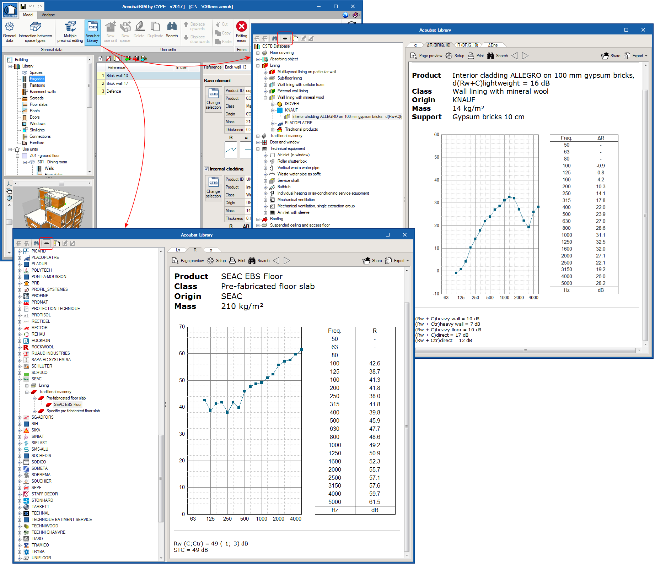Open Multiple precinct editing tool

[70, 32]
